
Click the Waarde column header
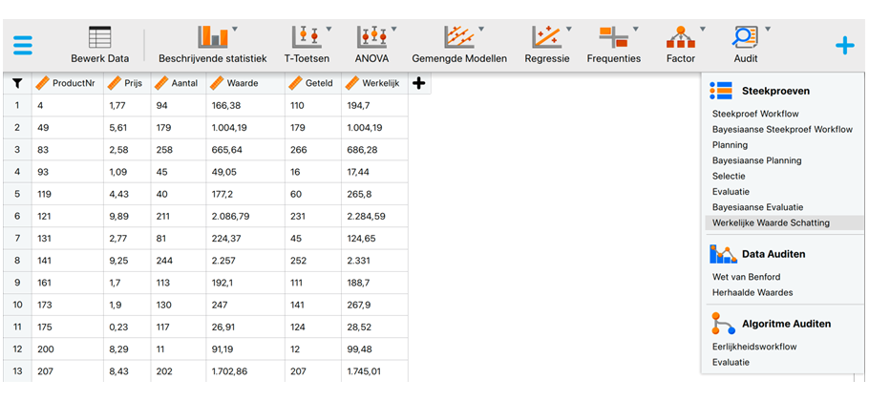click(x=244, y=83)
